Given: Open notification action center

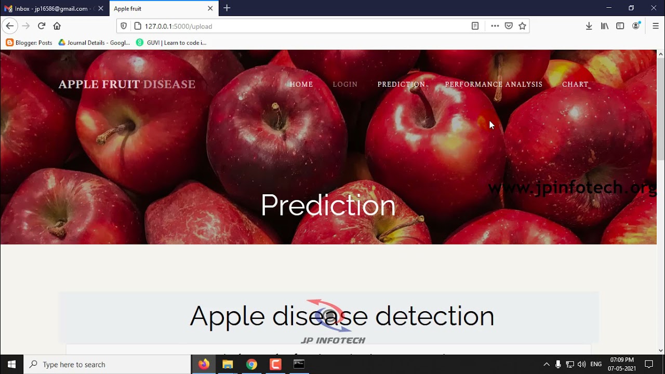Looking at the screenshot, I should point(649,364).
